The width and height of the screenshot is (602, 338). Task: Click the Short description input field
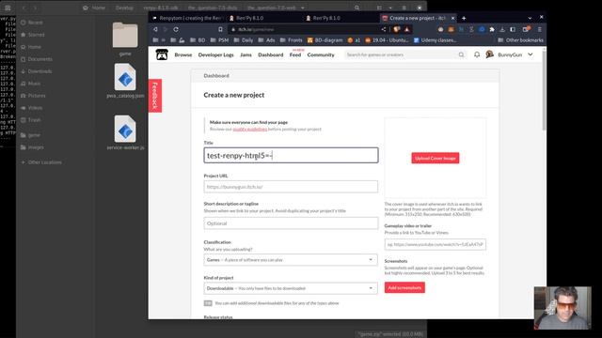291,223
